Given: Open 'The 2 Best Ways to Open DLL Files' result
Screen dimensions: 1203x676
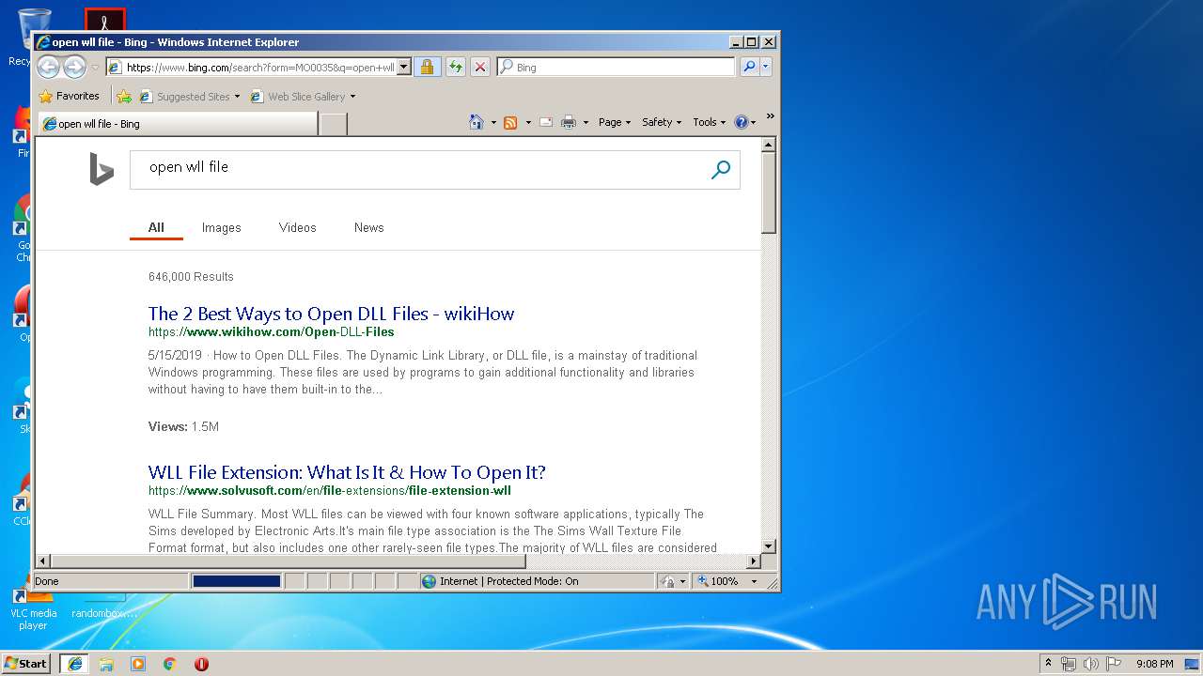Looking at the screenshot, I should [x=331, y=314].
